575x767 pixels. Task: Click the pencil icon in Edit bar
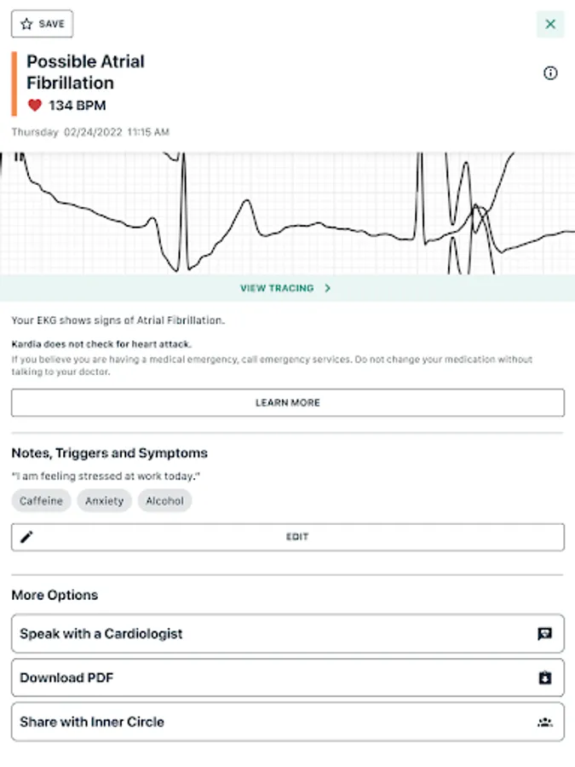click(x=26, y=537)
